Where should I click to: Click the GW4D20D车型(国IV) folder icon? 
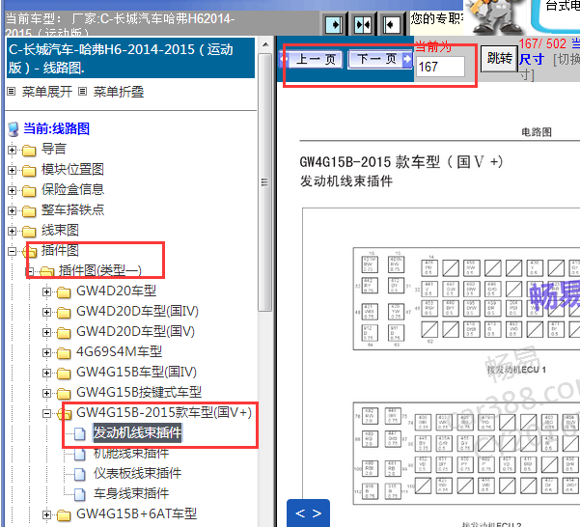tap(64, 313)
